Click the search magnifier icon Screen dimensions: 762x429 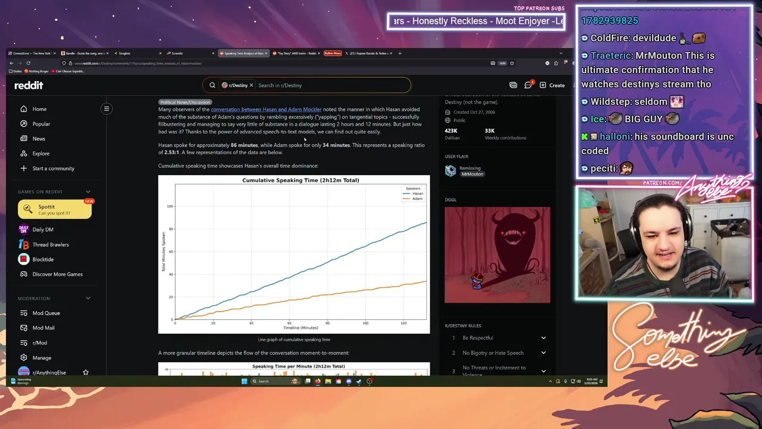pos(212,85)
